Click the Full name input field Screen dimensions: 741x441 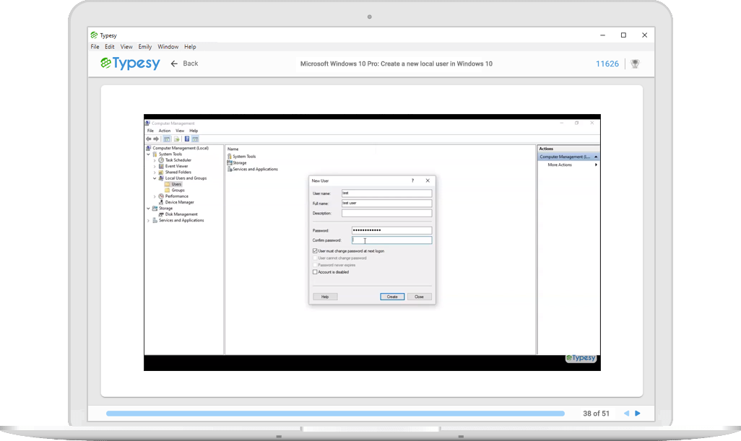pyautogui.click(x=386, y=203)
